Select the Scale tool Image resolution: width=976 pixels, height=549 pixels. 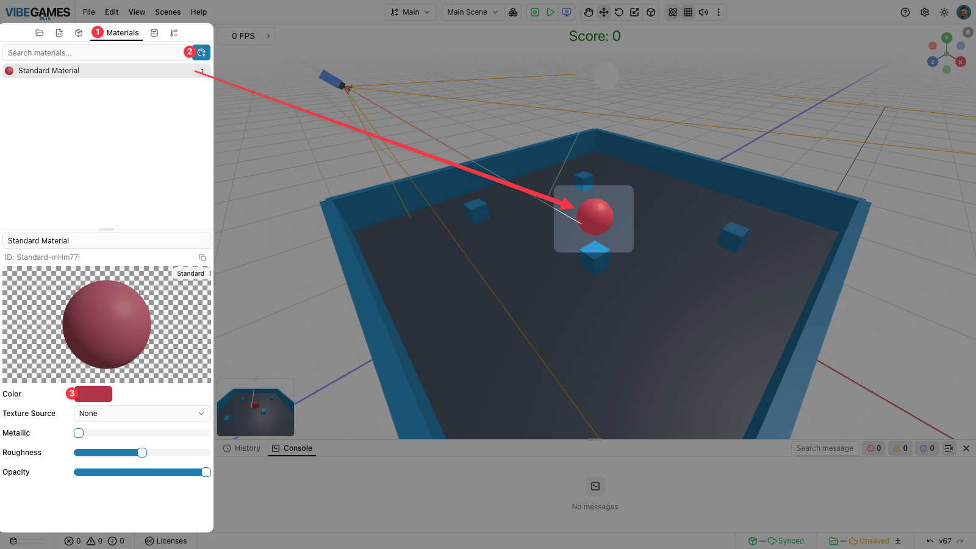coord(635,12)
